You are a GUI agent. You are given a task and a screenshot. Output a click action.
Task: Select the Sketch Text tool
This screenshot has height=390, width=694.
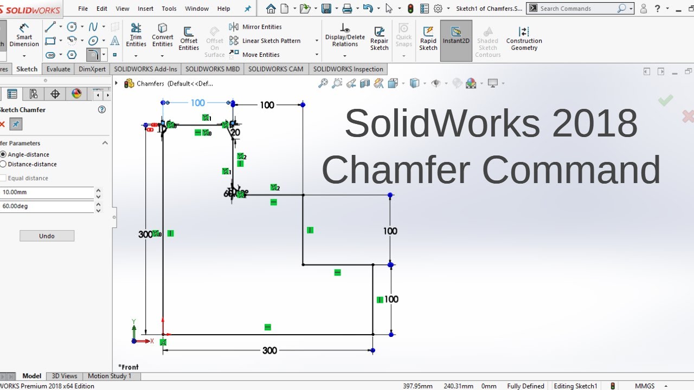pos(115,41)
